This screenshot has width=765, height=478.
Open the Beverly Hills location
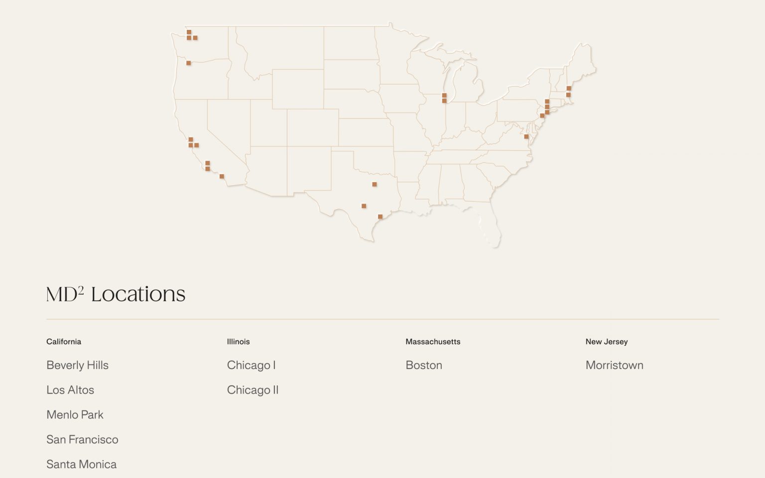click(77, 365)
